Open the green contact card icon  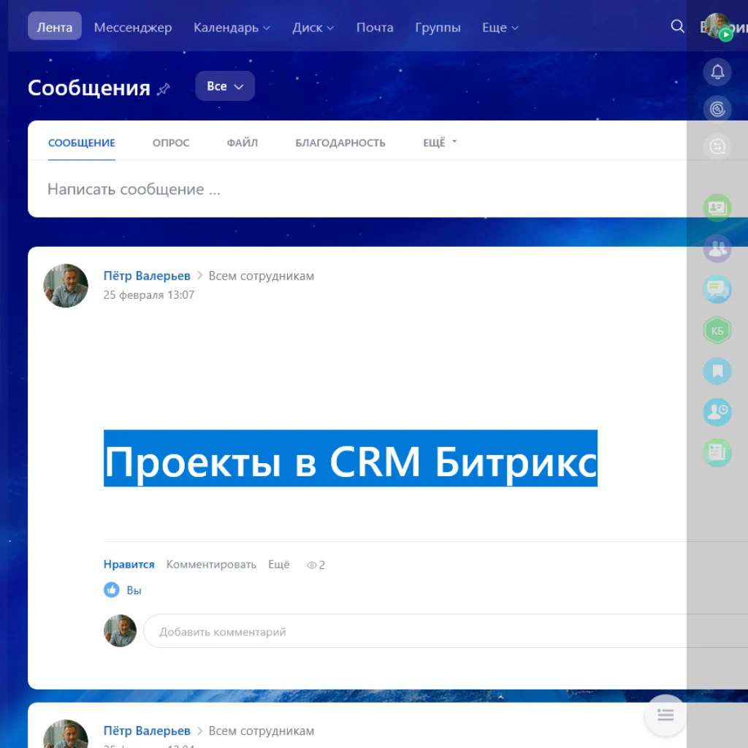[x=717, y=208]
